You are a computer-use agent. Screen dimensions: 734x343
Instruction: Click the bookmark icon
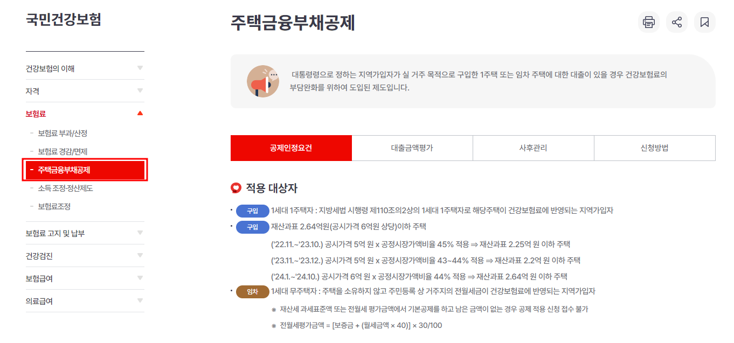tap(704, 22)
